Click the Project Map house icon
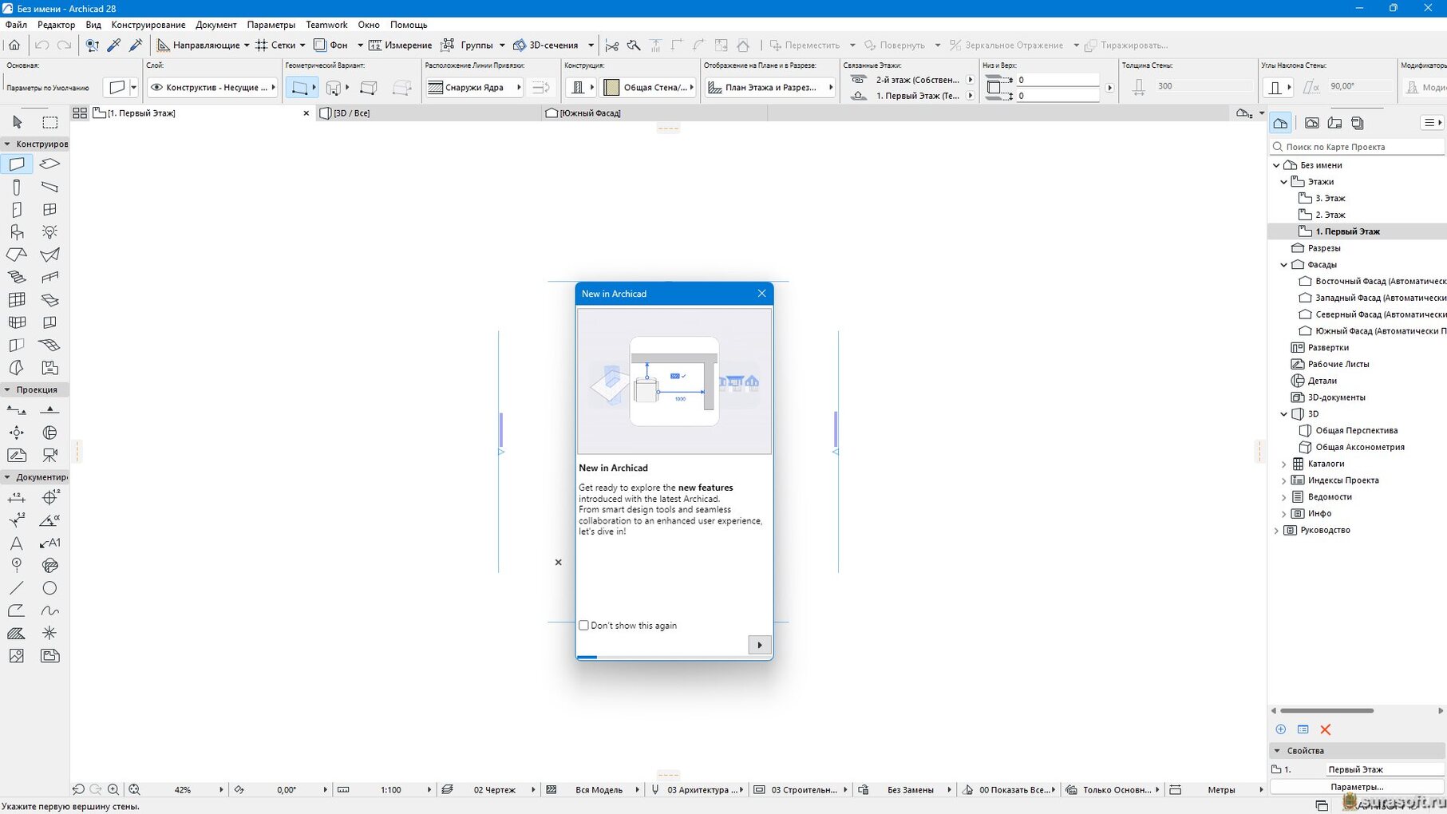1447x814 pixels. click(x=1280, y=123)
